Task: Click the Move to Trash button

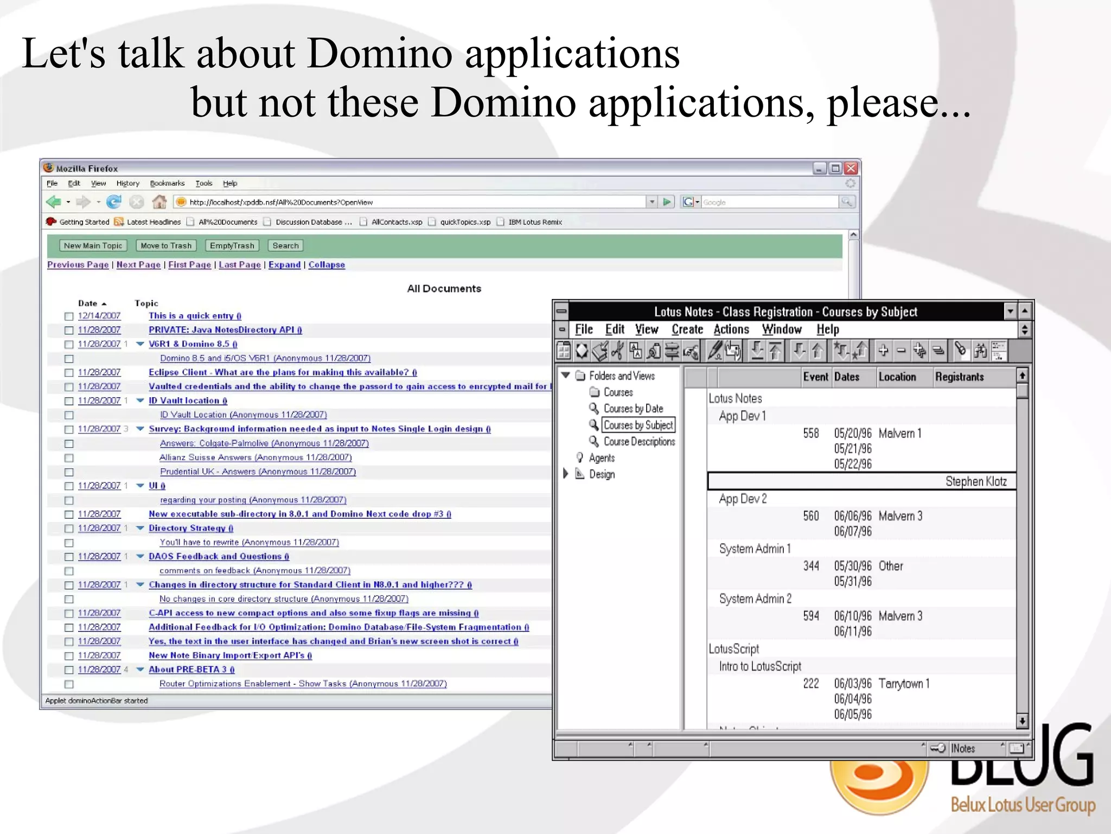Action: coord(166,246)
